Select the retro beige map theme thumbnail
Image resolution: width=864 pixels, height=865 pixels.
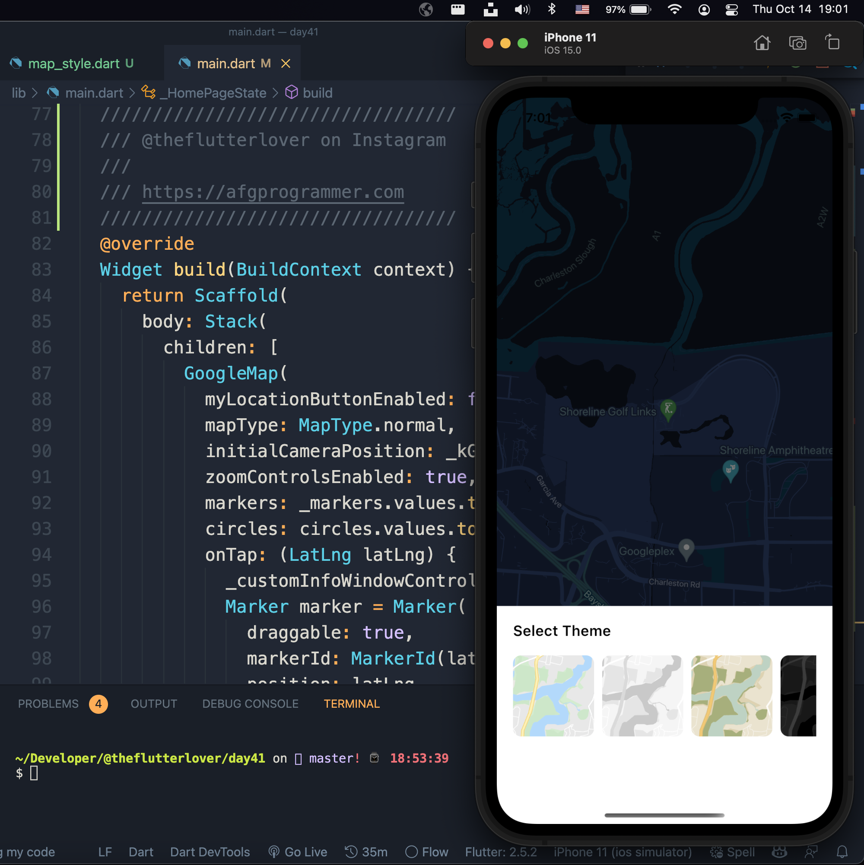click(731, 695)
